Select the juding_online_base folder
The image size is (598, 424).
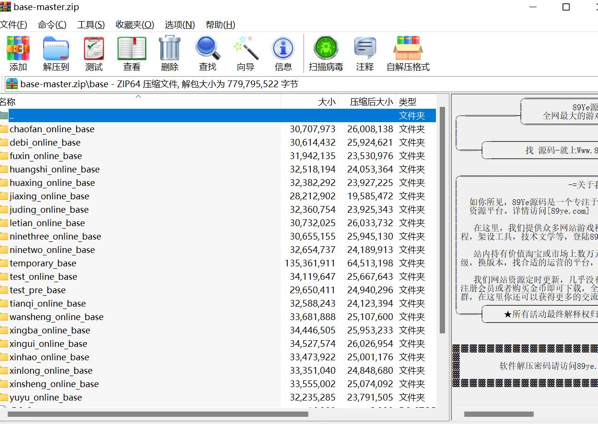click(218, 209)
